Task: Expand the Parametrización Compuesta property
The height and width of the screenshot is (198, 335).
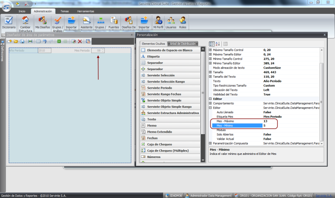Action: click(x=210, y=143)
